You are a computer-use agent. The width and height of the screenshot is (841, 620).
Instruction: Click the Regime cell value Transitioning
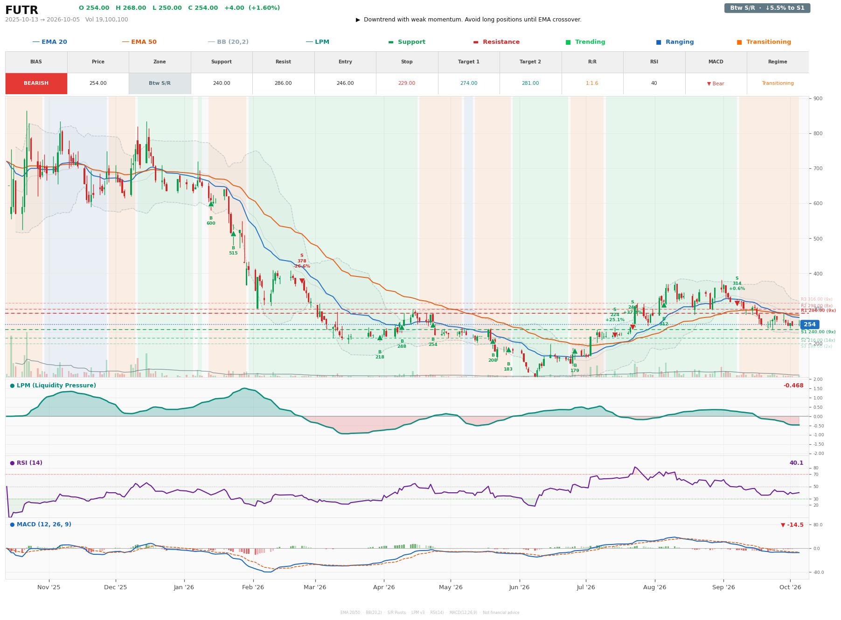coord(778,83)
